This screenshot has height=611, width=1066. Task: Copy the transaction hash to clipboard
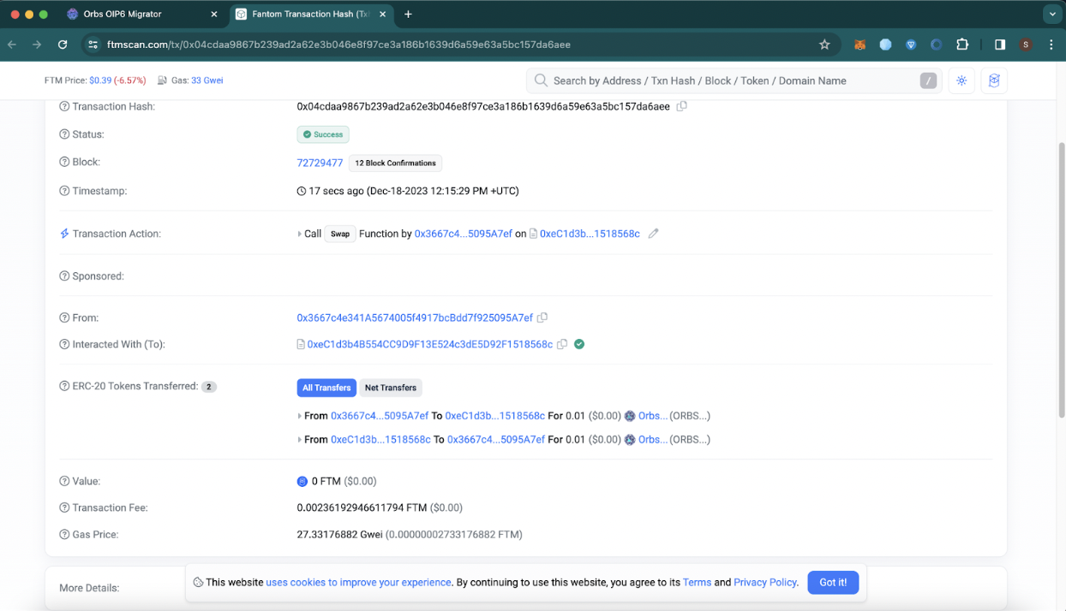(682, 106)
